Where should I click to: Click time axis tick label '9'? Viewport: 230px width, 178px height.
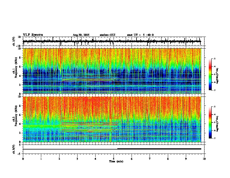click(x=186, y=159)
